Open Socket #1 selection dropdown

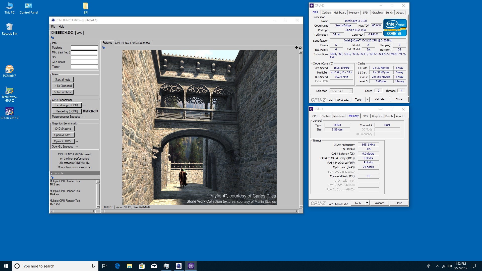[x=341, y=91]
